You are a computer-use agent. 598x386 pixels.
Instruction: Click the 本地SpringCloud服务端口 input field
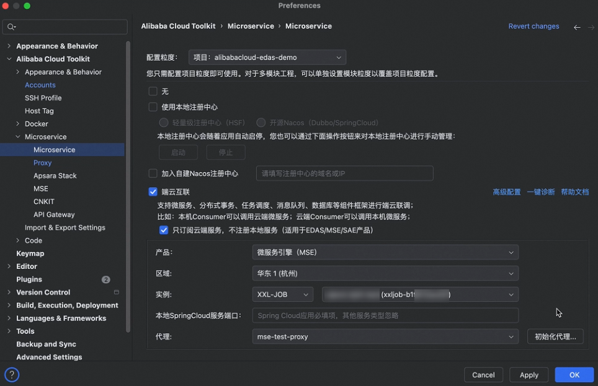pyautogui.click(x=385, y=315)
